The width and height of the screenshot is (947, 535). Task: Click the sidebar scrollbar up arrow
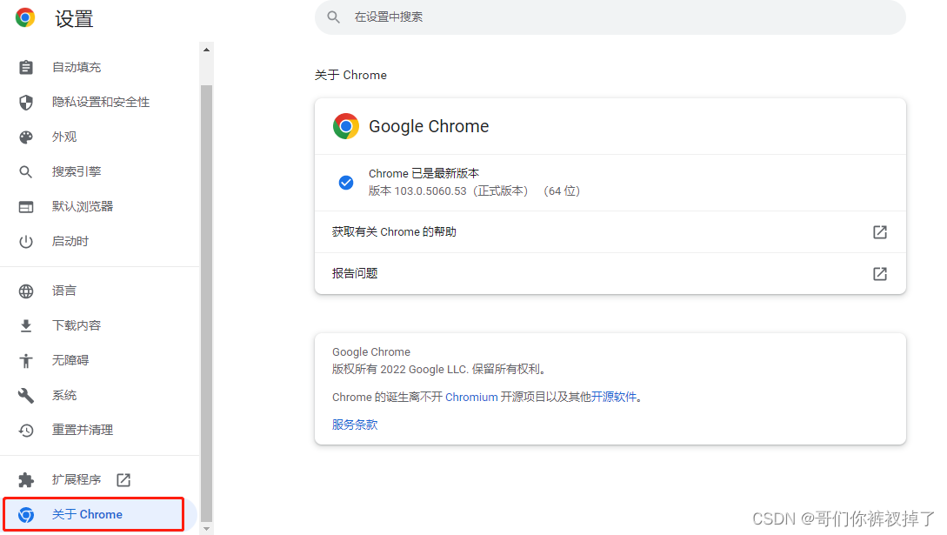(x=207, y=50)
